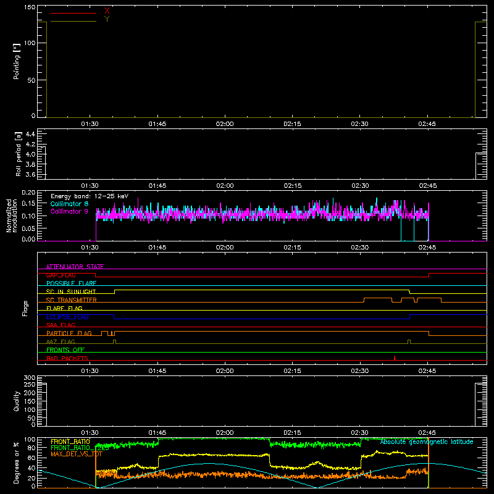Click the GAP_FLAG label
Image resolution: width=494 pixels, height=494 pixels.
pos(61,275)
